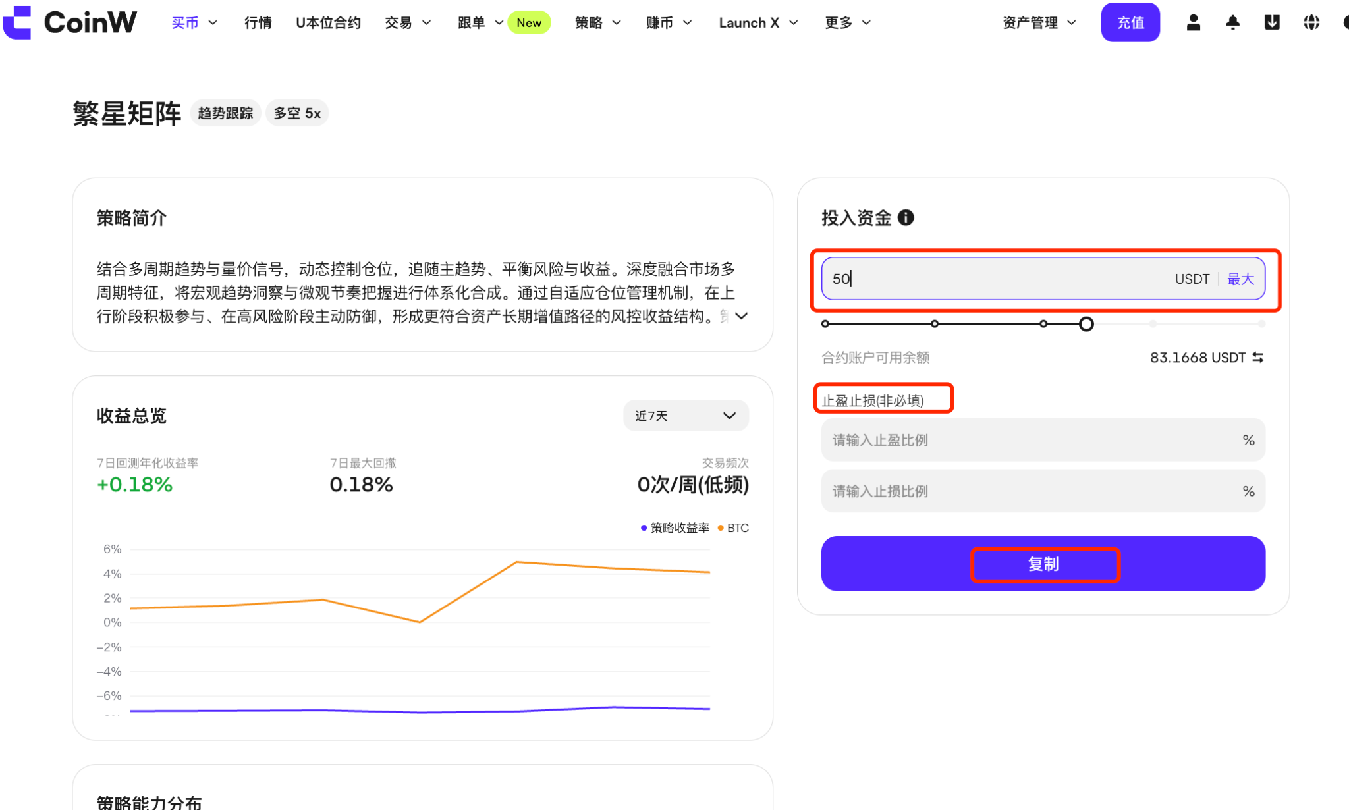Expand the 买币 menu
This screenshot has width=1349, height=810.
pos(194,22)
